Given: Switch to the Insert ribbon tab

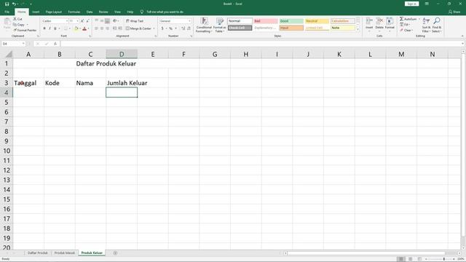Looking at the screenshot, I should point(36,12).
